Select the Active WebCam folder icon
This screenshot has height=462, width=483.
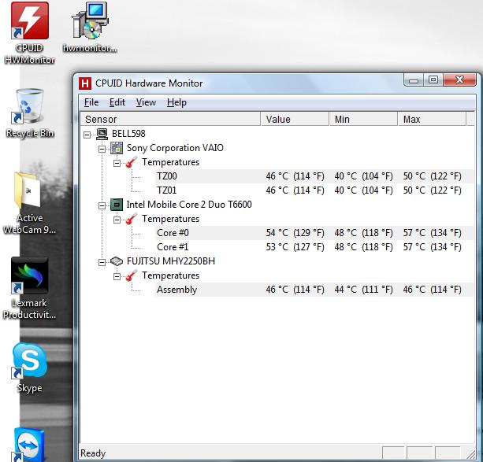pos(28,190)
